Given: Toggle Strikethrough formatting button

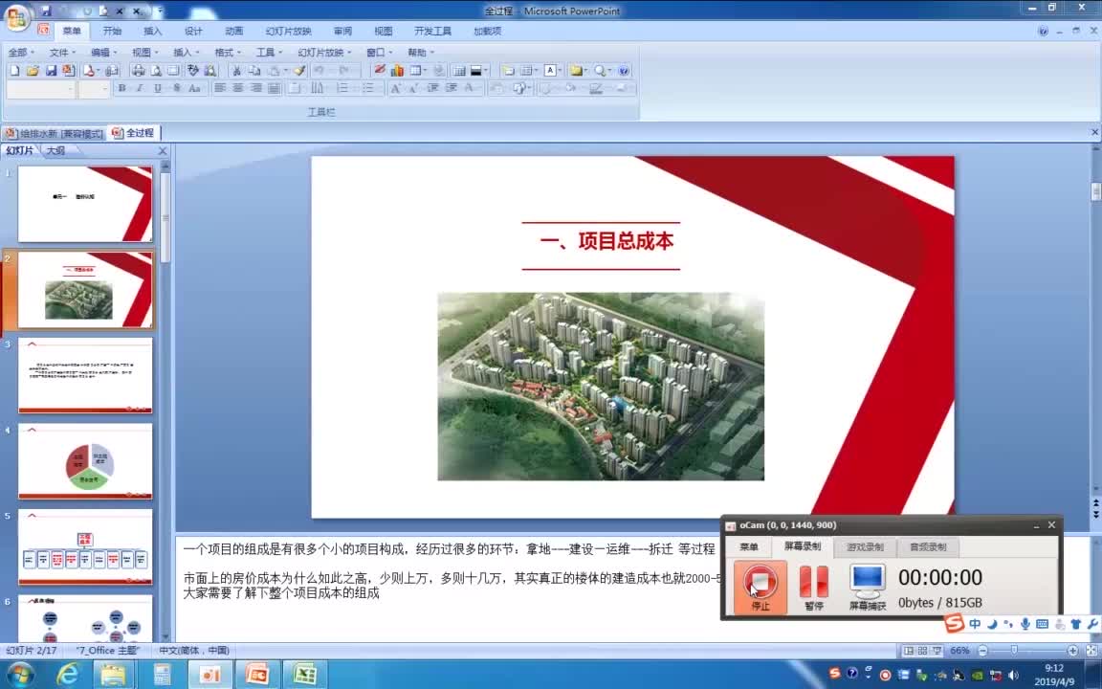Looking at the screenshot, I should coord(176,89).
